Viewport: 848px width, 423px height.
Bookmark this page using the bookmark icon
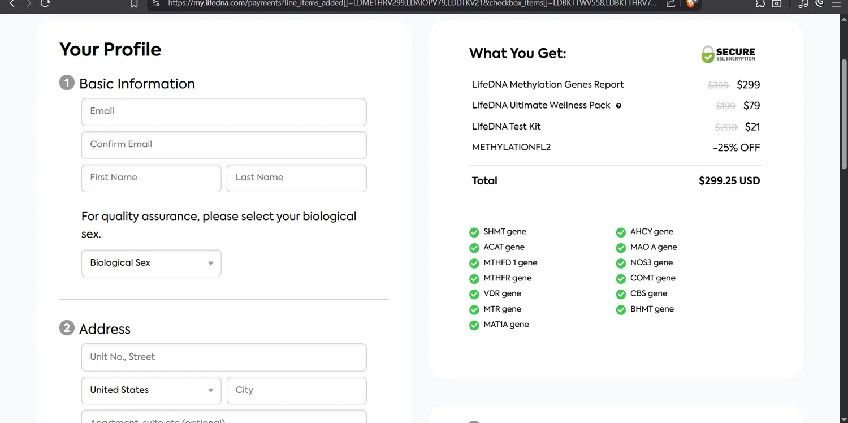coord(134,3)
